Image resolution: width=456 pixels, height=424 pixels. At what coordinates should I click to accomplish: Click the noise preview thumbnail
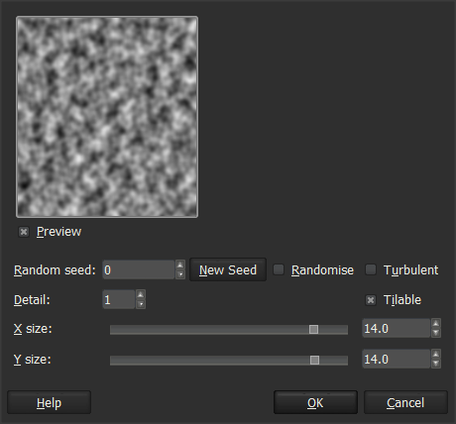(x=107, y=117)
